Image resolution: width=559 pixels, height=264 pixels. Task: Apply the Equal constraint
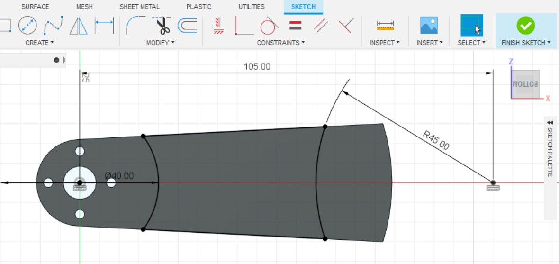click(295, 25)
